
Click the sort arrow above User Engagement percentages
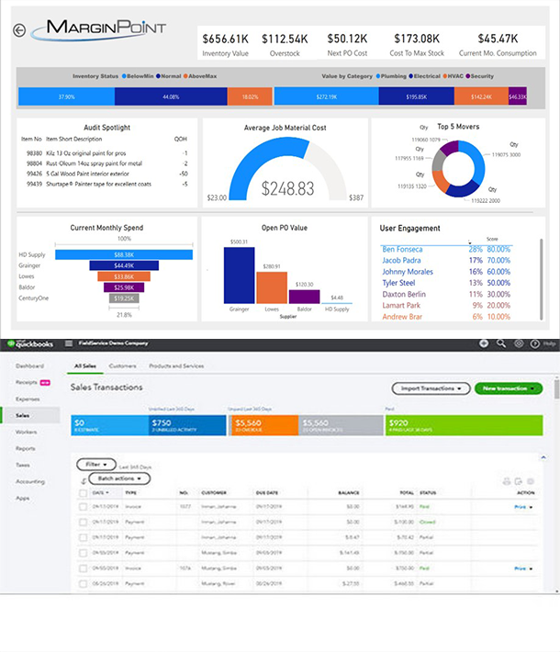[x=470, y=242]
